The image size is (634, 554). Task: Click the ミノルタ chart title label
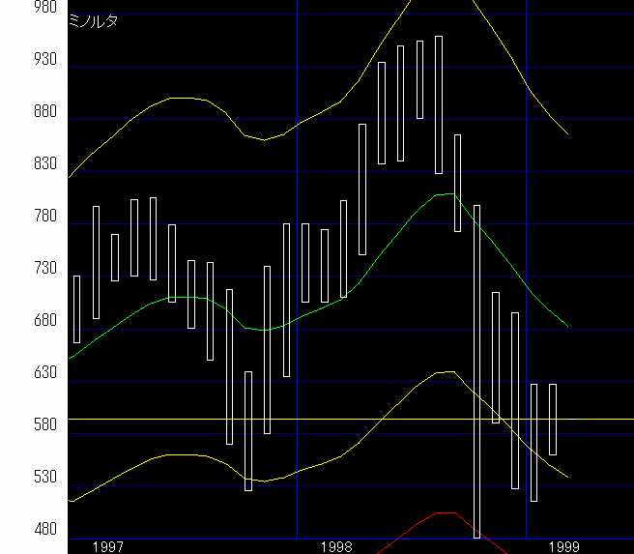pyautogui.click(x=95, y=21)
